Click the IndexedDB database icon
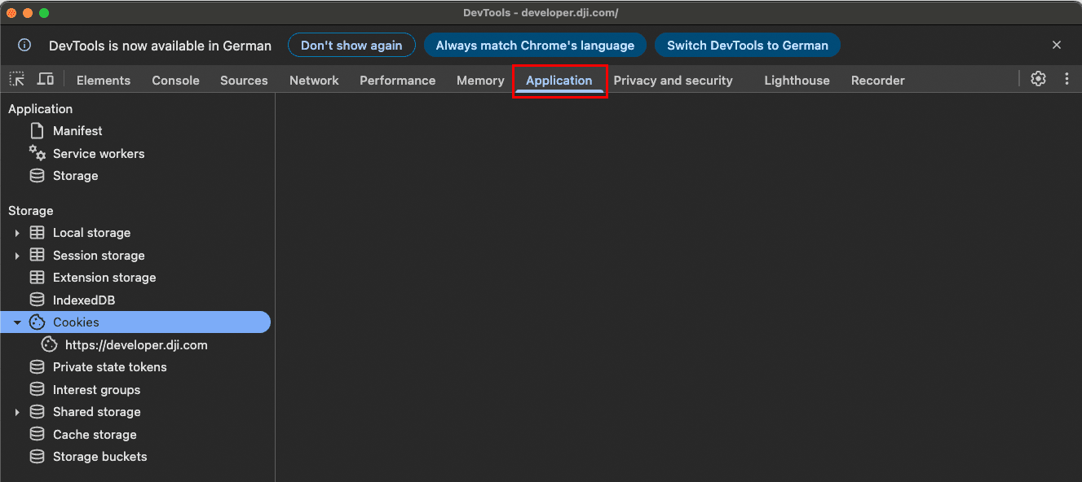The image size is (1082, 482). 37,300
